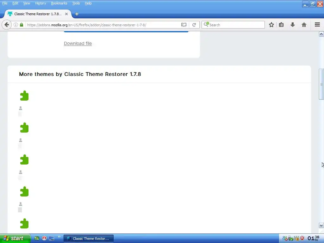Open the Downloads arrow panel

(x=293, y=25)
